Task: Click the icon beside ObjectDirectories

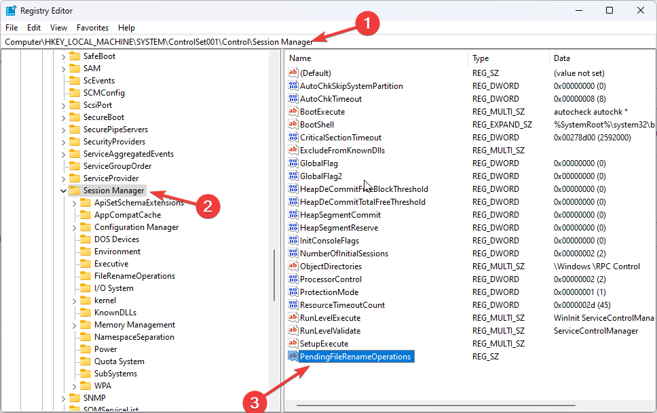Action: coord(293,266)
